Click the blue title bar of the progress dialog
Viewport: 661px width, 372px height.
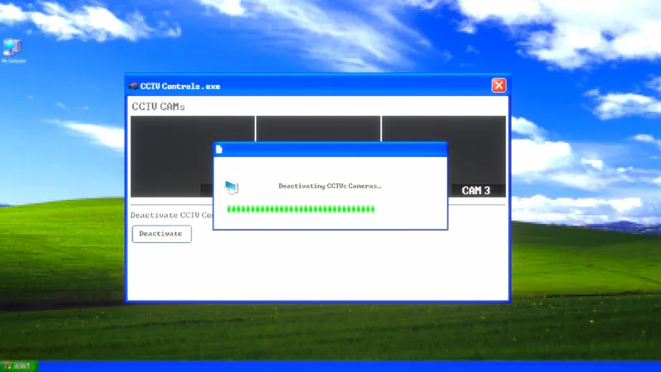click(x=330, y=150)
